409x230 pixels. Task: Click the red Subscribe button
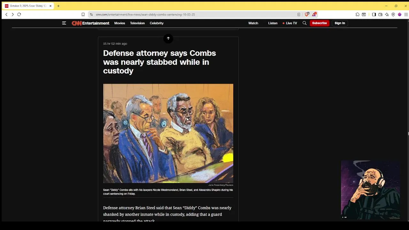tap(320, 23)
